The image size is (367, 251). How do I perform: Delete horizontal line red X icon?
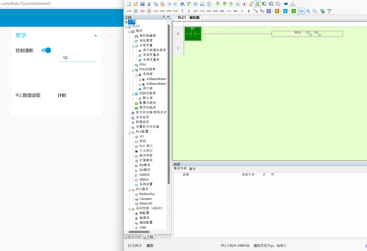[235, 11]
